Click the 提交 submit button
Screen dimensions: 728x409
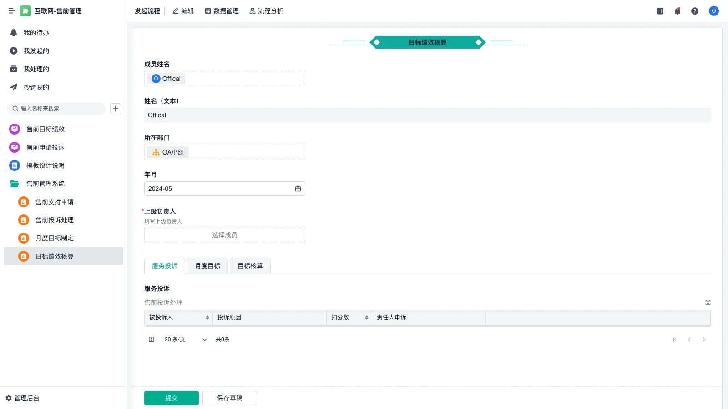[171, 398]
